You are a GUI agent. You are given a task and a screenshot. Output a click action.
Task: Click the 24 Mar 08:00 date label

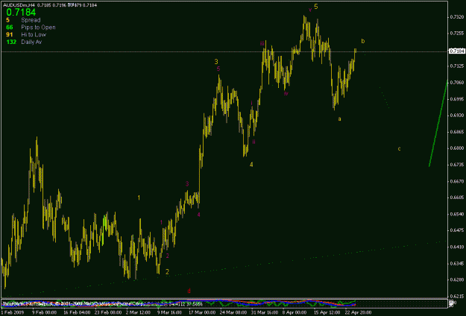point(233,312)
